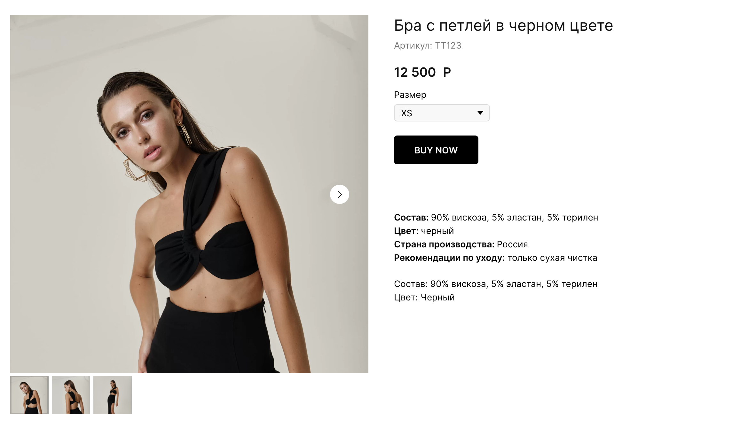This screenshot has height=427, width=740.
Task: Click the dropdown triangle in size selector
Action: (x=480, y=113)
